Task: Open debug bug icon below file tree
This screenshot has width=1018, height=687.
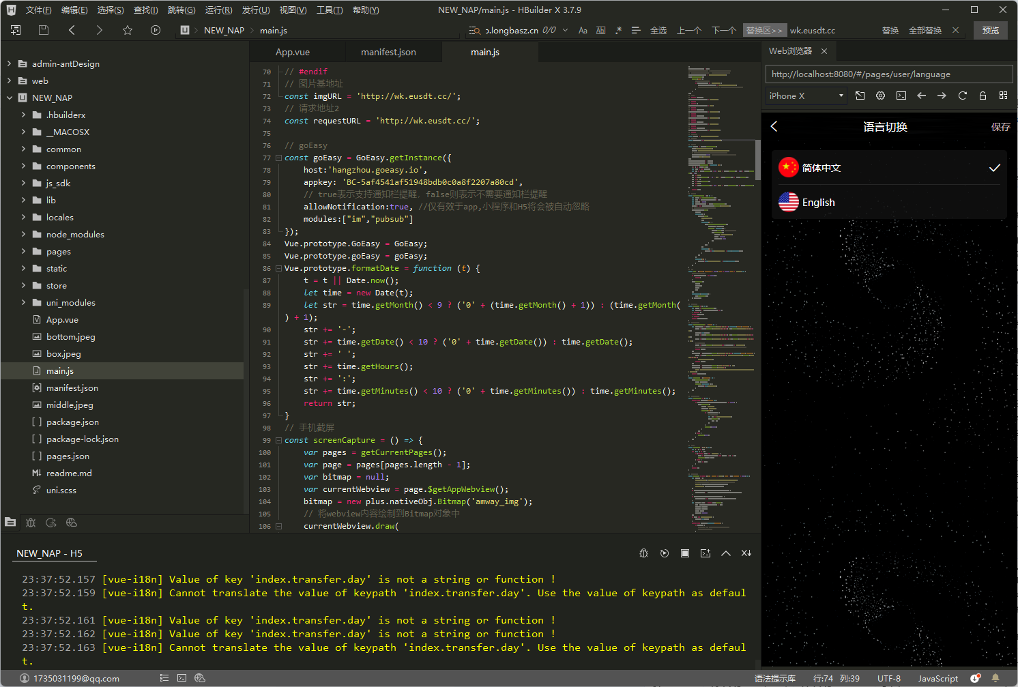Action: click(x=31, y=523)
